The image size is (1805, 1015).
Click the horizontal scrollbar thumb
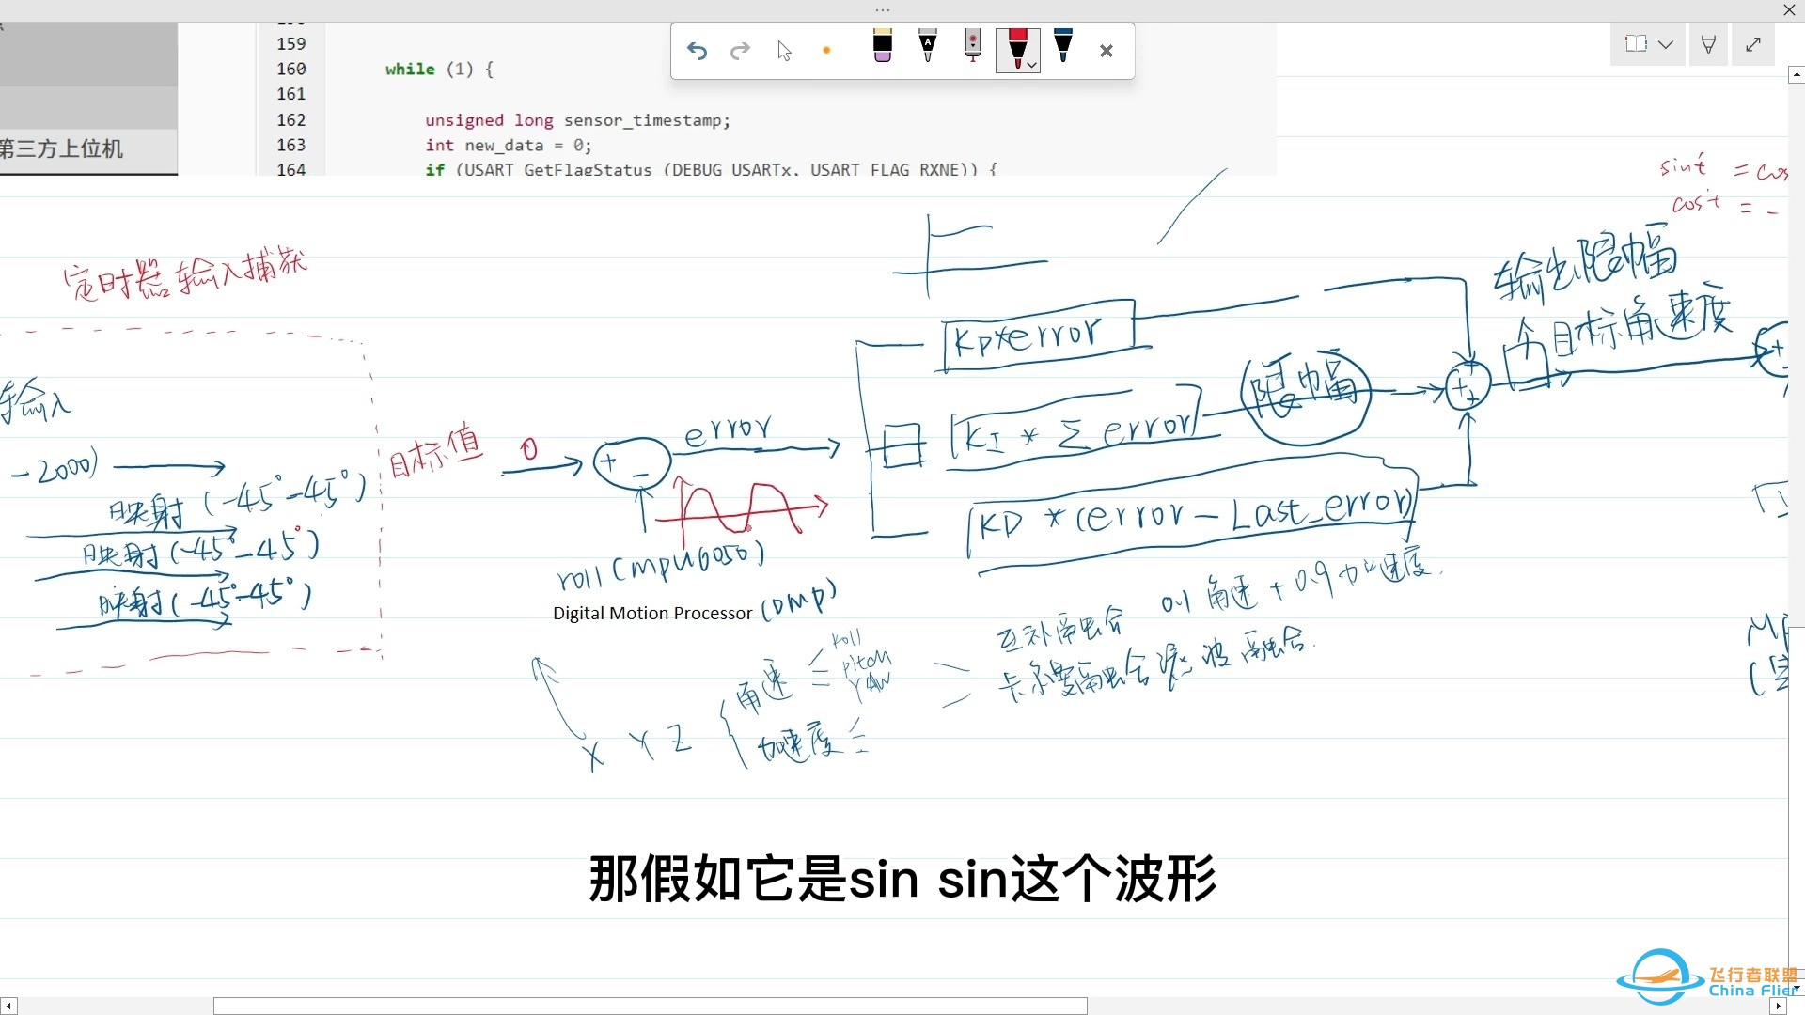point(650,1007)
